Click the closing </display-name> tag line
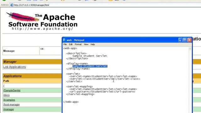Screen dimensions: 201x113 tap(78, 69)
